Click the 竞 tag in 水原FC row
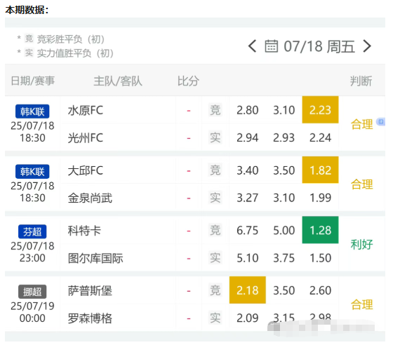The width and height of the screenshot is (400, 345). pos(215,110)
